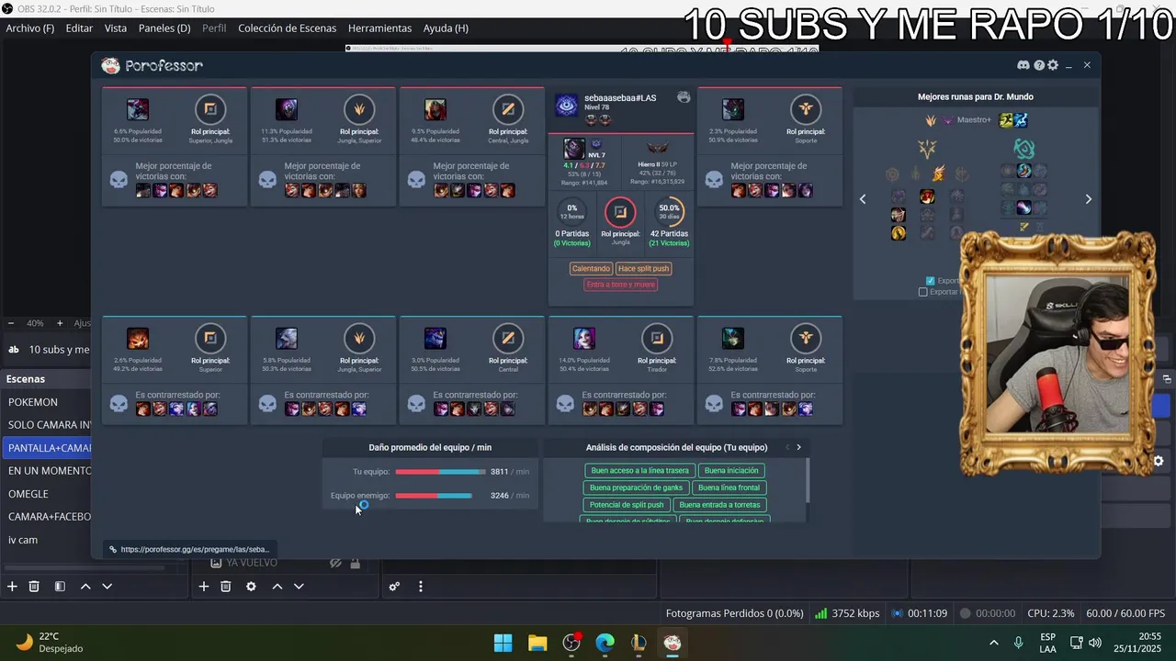Open scene filters icon in Escenas toolbar
Viewport: 1176px width, 661px height.
(60, 587)
